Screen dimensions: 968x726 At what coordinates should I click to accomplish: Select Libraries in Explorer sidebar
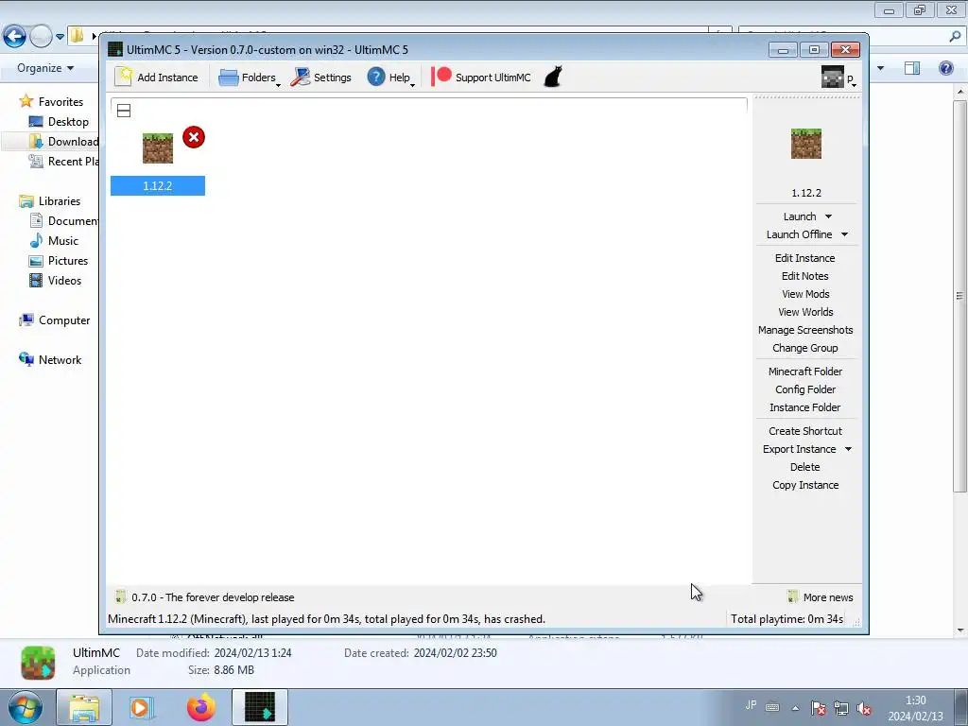pos(51,201)
